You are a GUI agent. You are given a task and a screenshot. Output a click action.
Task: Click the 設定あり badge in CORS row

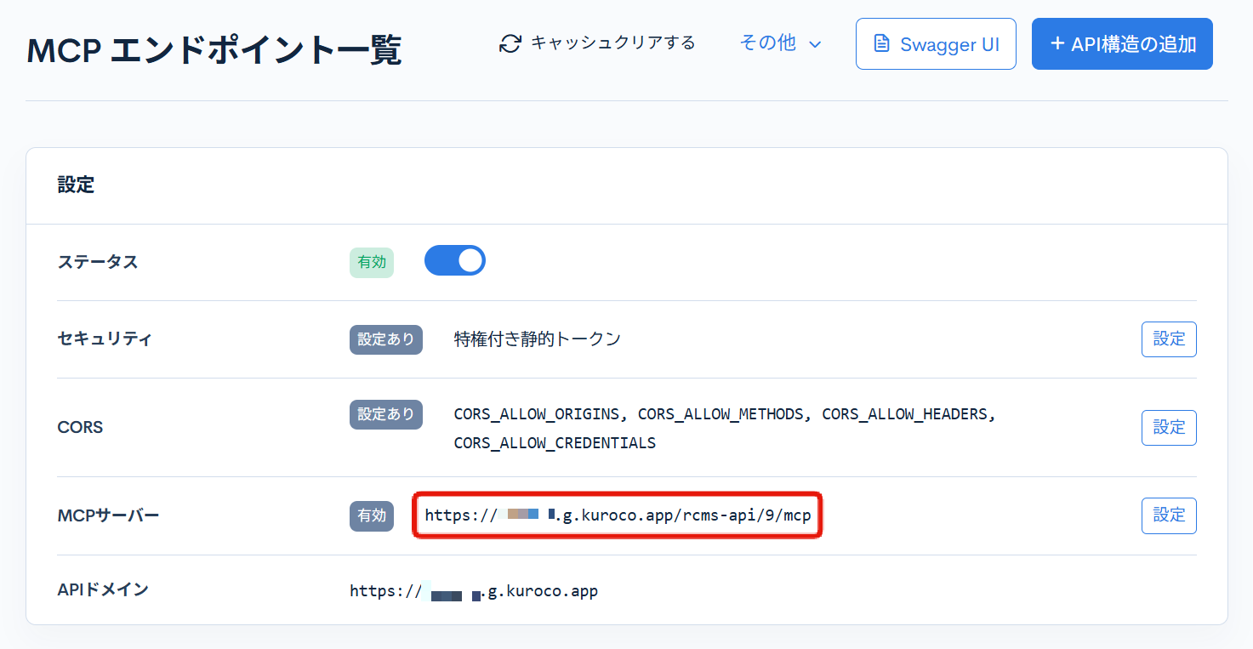(x=385, y=414)
